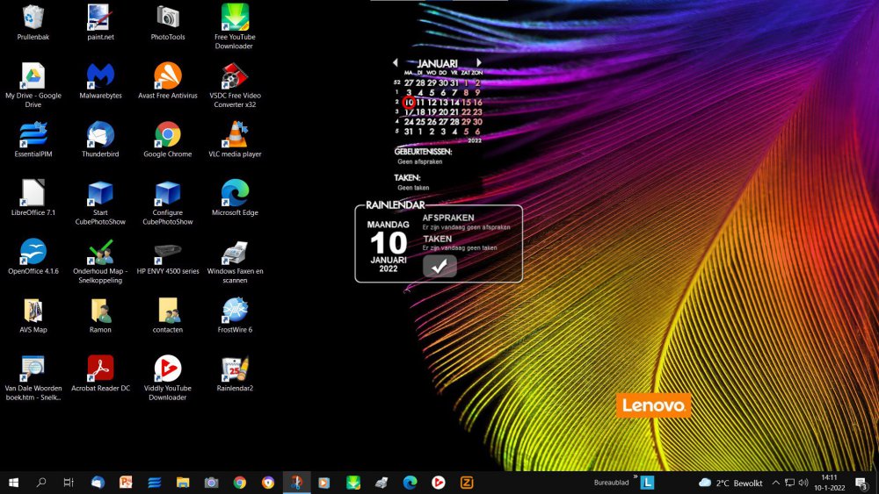Open the Avast Free Antivirus icon
This screenshot has height=494, width=879.
(167, 76)
